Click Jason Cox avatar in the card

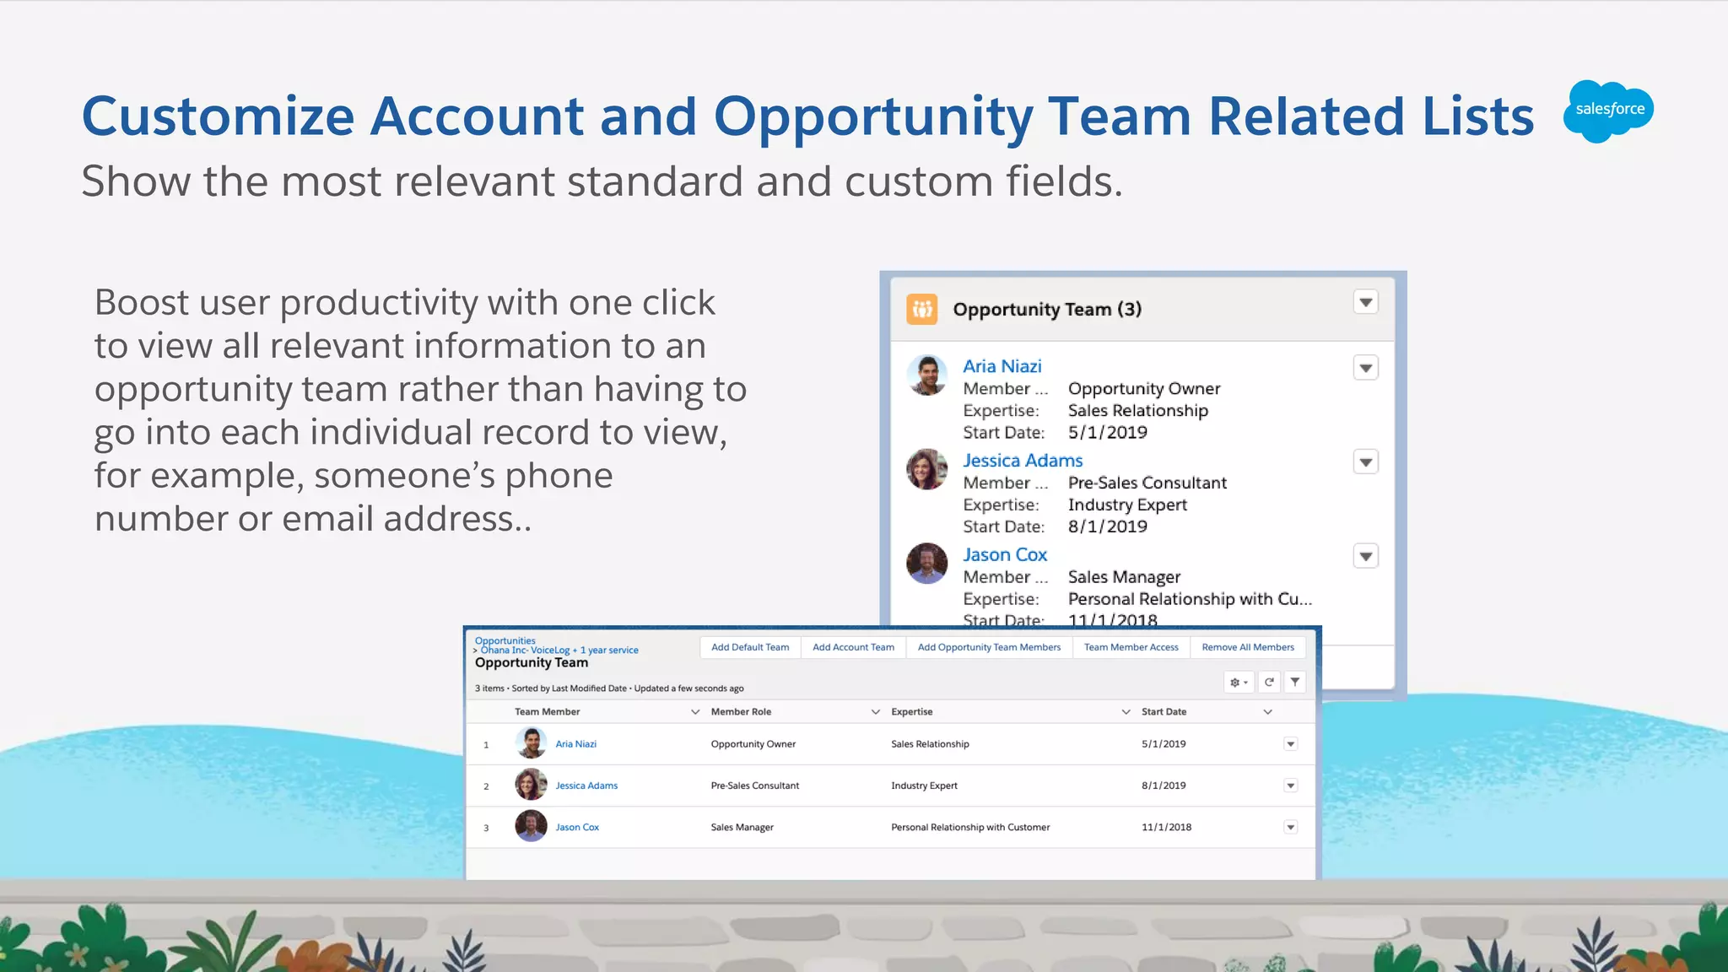[x=926, y=563]
